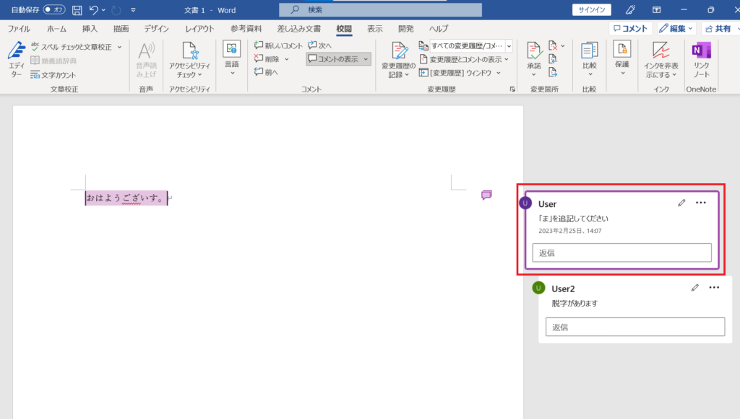Click Save icon in the title bar
The width and height of the screenshot is (740, 419).
(77, 10)
